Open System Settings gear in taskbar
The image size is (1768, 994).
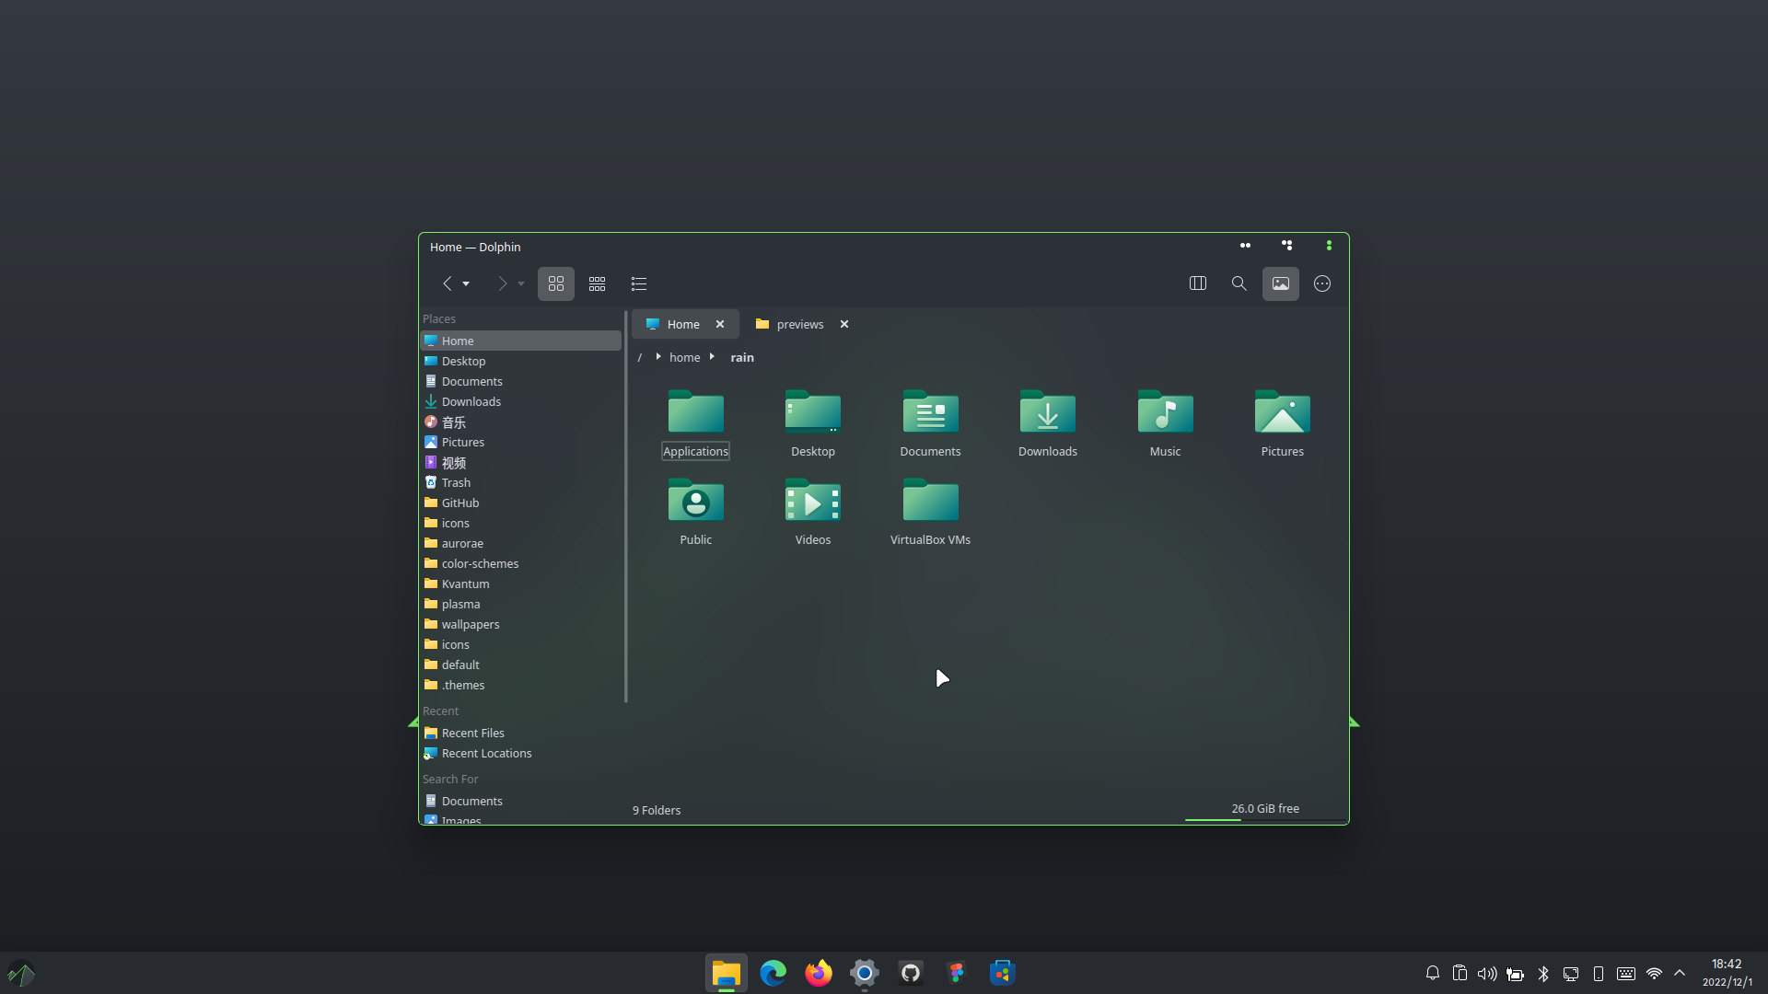tap(865, 973)
